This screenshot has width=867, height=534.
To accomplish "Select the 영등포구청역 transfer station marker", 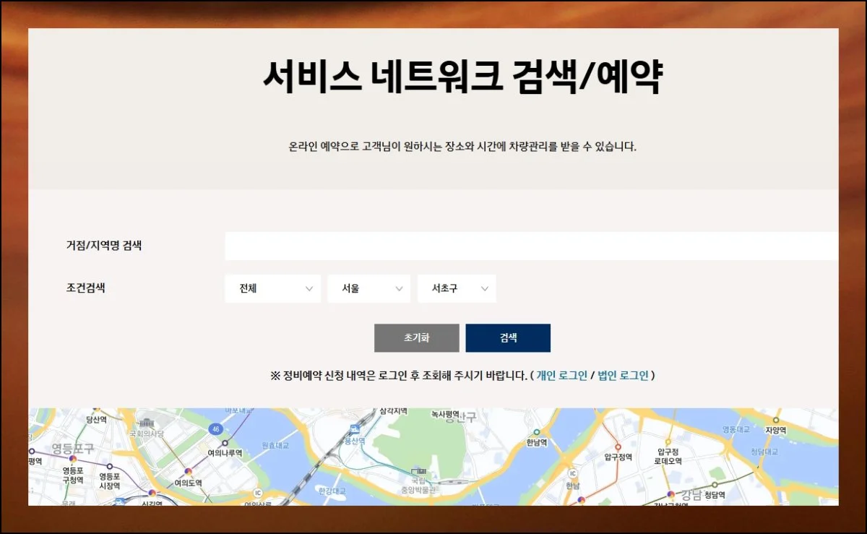I will [x=73, y=458].
